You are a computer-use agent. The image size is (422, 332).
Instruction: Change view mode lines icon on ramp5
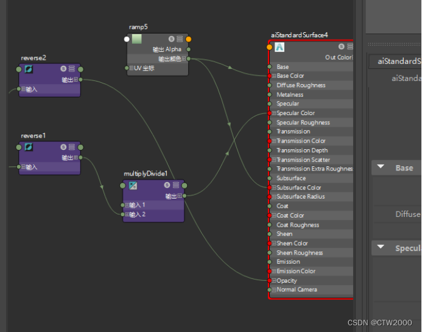tap(180, 39)
